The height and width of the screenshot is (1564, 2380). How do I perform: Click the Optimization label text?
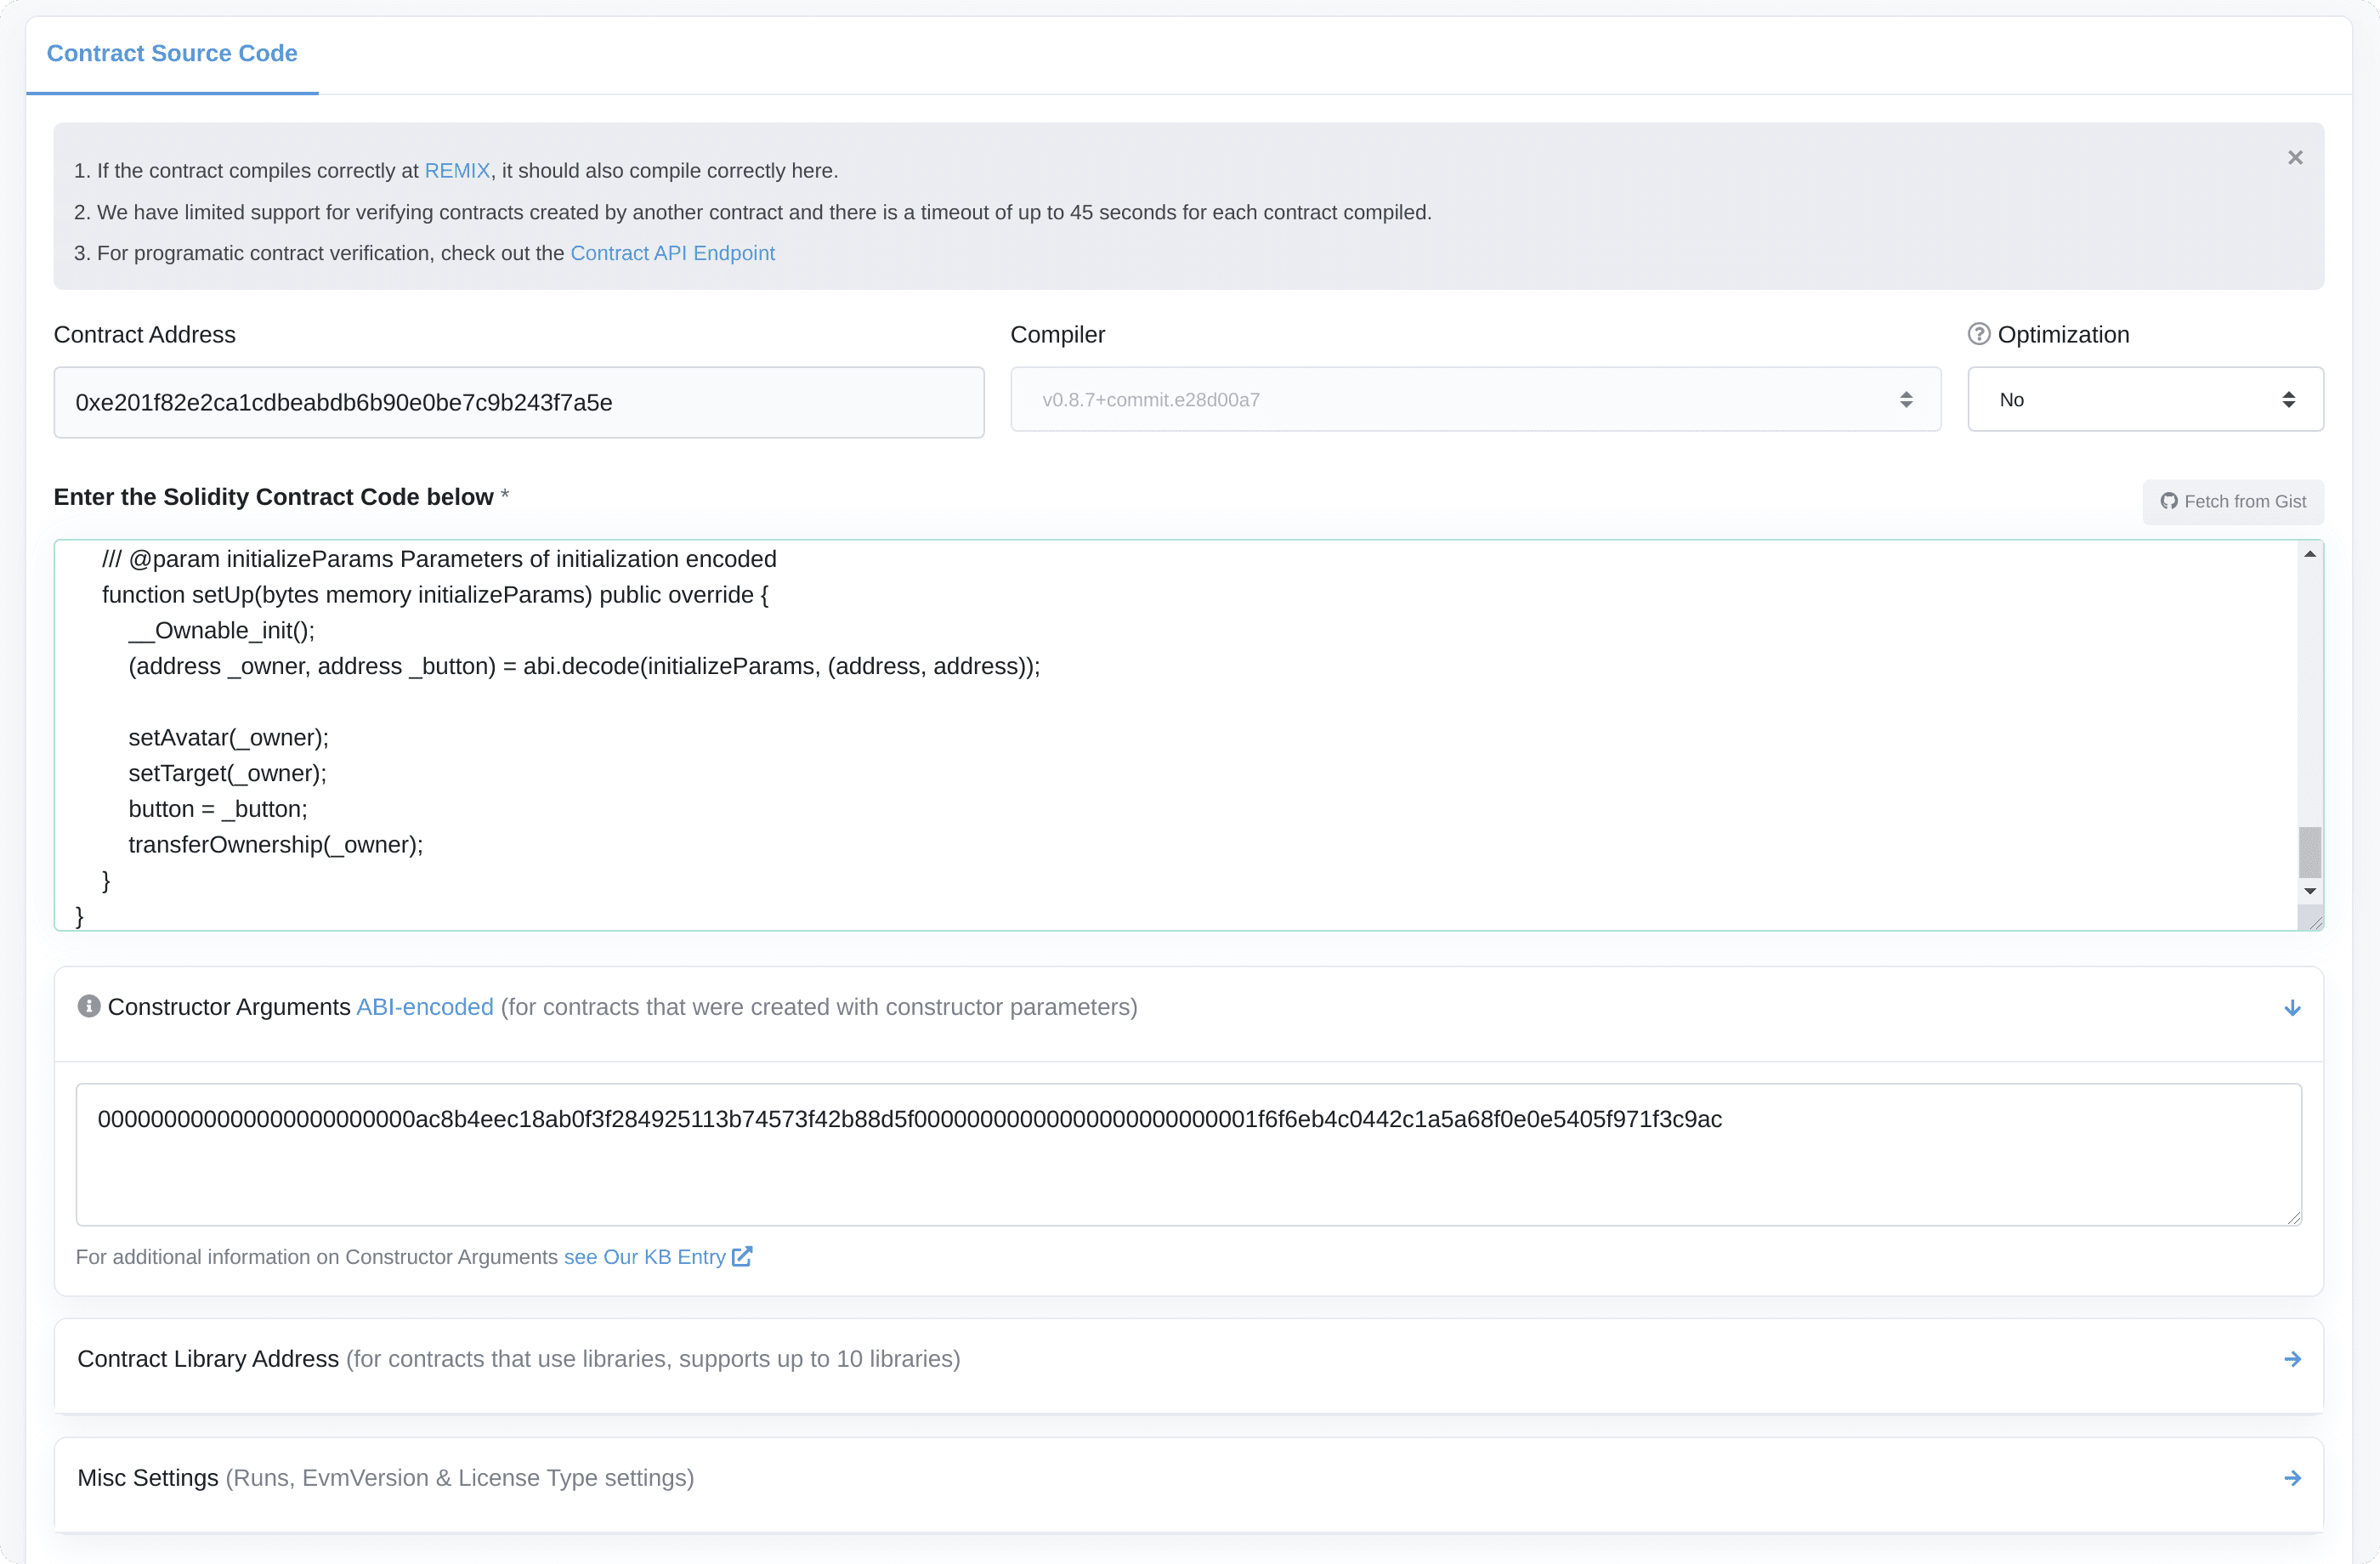[2063, 335]
